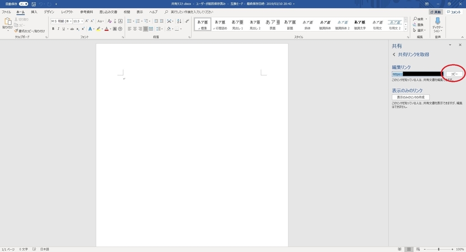Click the shading paint bucket icon
466x252 pixels.
coord(168,29)
